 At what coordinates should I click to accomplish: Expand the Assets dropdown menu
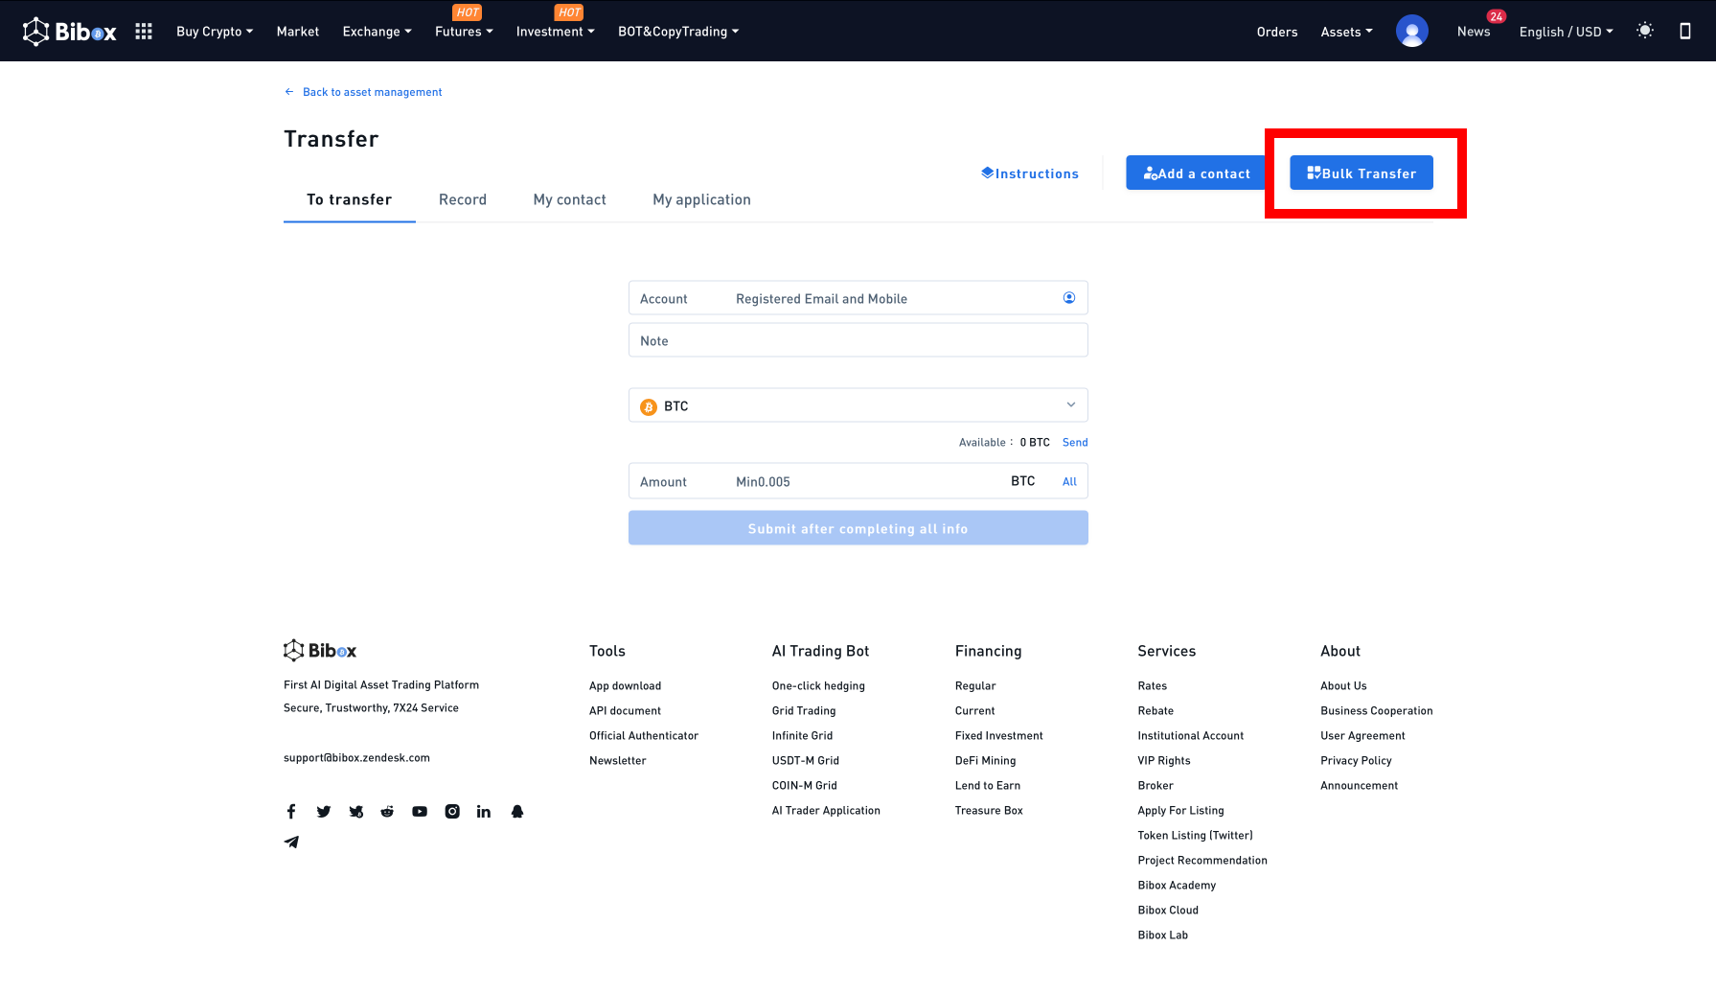click(x=1346, y=32)
